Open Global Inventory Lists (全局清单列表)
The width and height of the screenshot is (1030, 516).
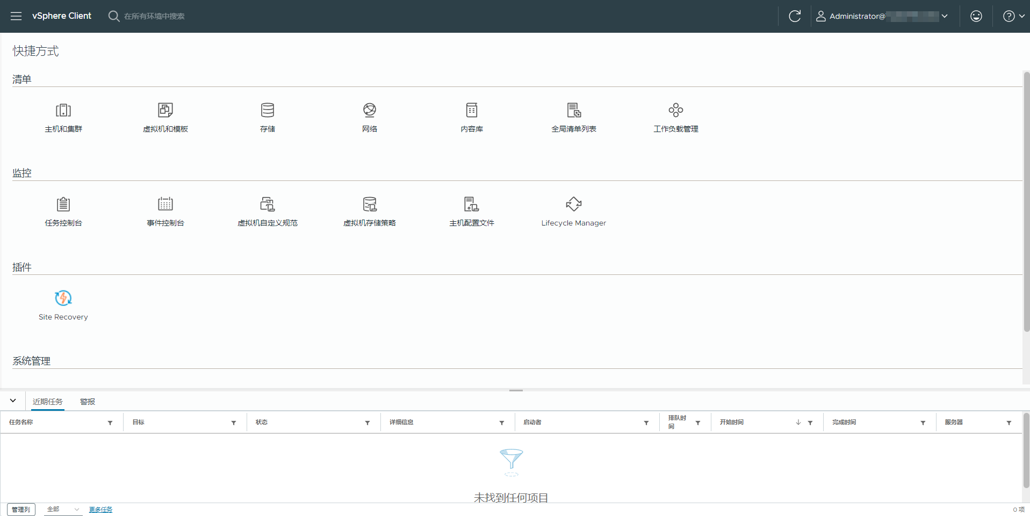coord(574,118)
